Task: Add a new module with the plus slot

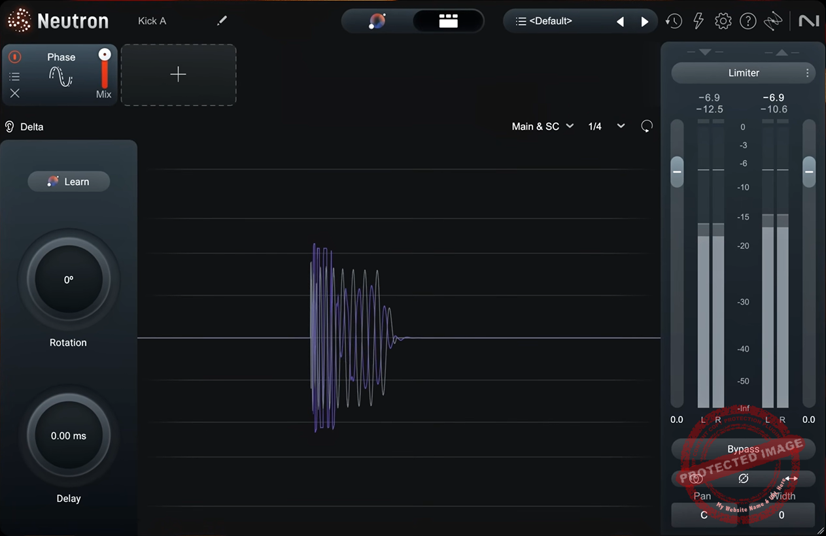Action: click(179, 75)
